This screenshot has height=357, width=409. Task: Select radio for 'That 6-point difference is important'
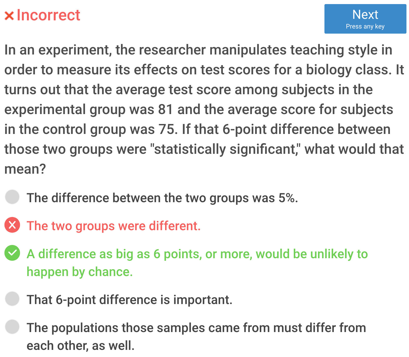pos(12,299)
